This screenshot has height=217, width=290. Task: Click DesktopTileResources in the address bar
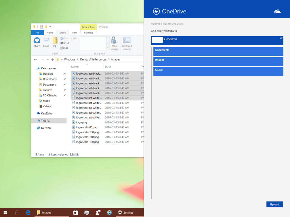93,59
